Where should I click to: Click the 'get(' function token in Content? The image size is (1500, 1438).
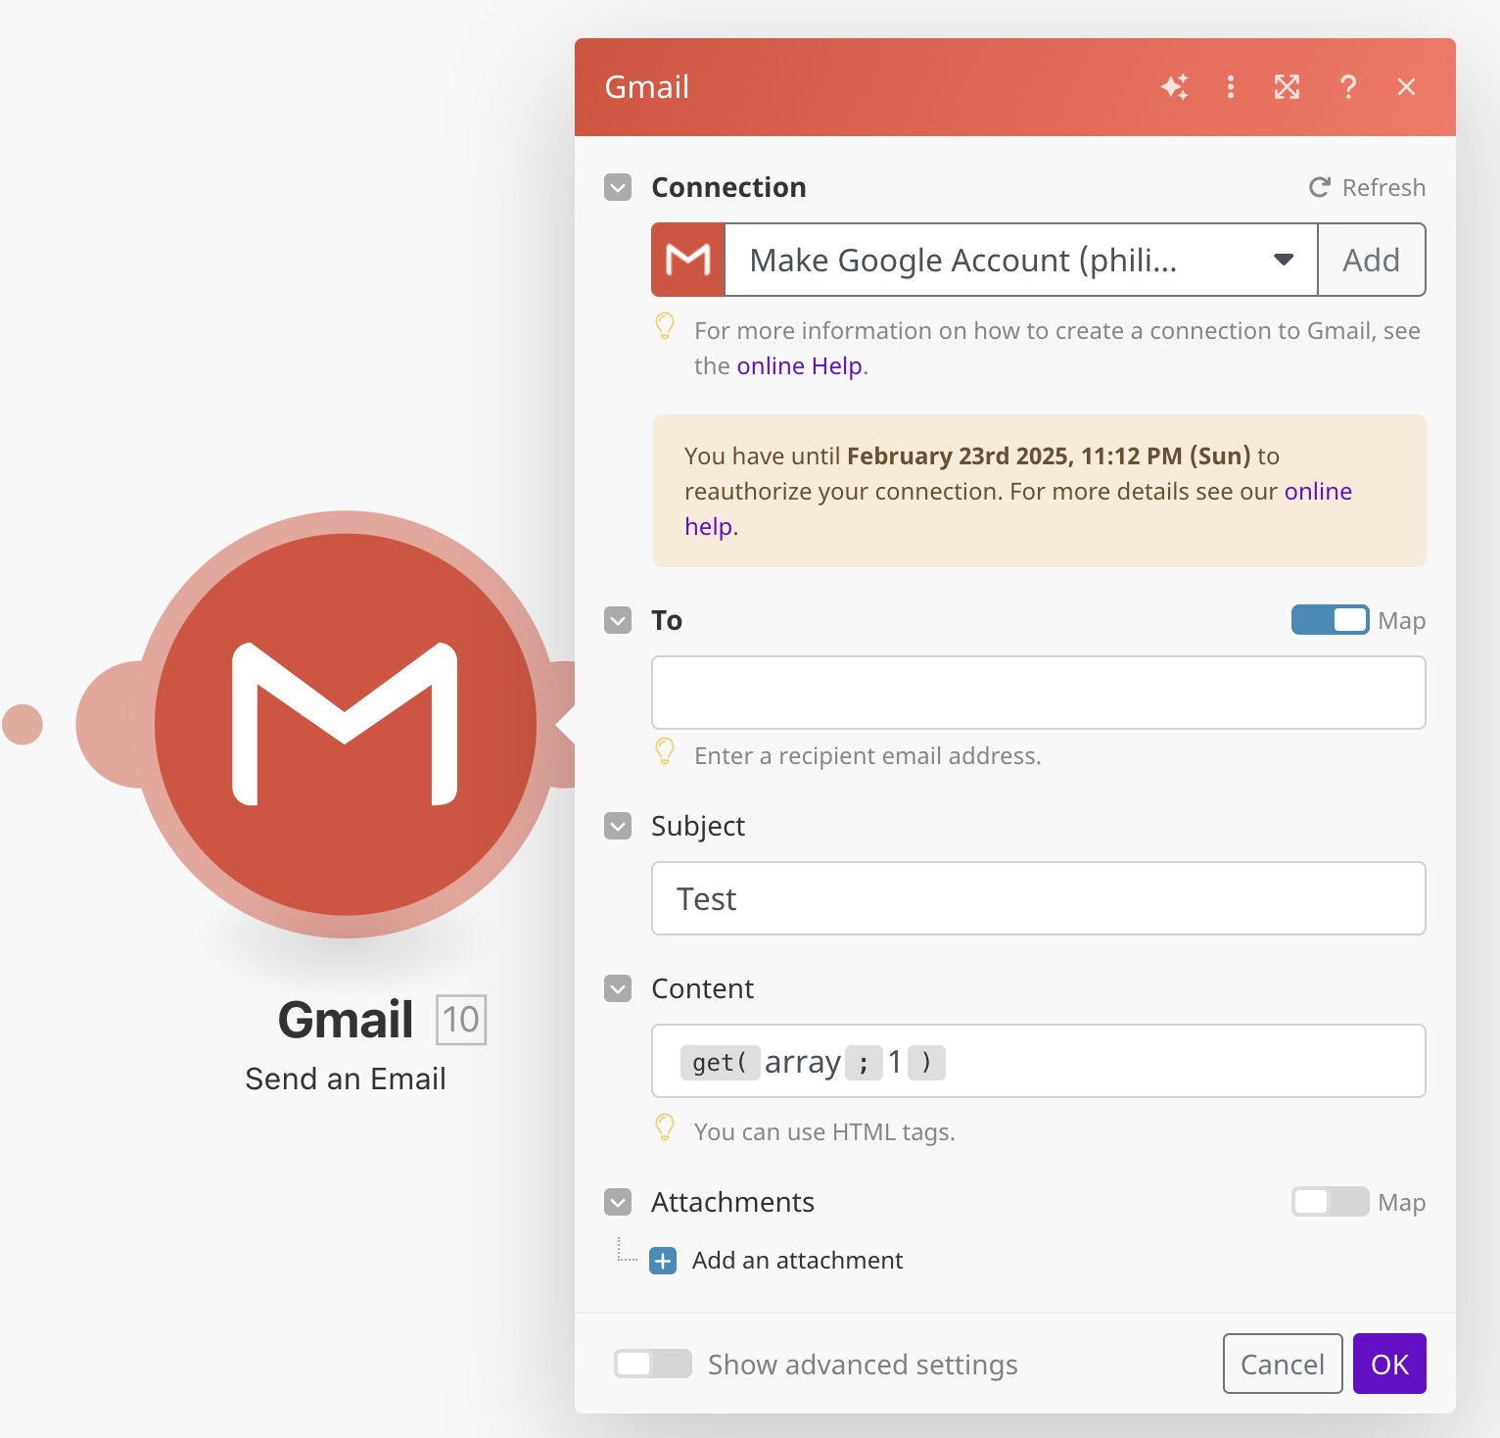tap(720, 1062)
